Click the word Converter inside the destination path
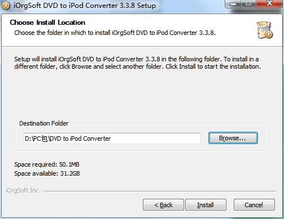The height and width of the screenshot is (219, 284). (x=97, y=138)
